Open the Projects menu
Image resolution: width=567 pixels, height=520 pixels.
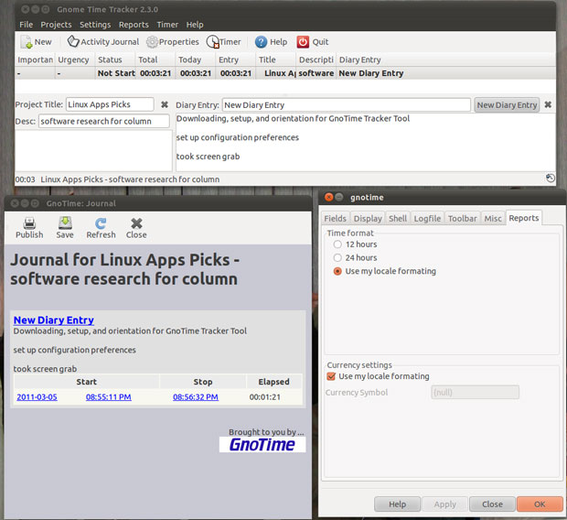coord(56,25)
